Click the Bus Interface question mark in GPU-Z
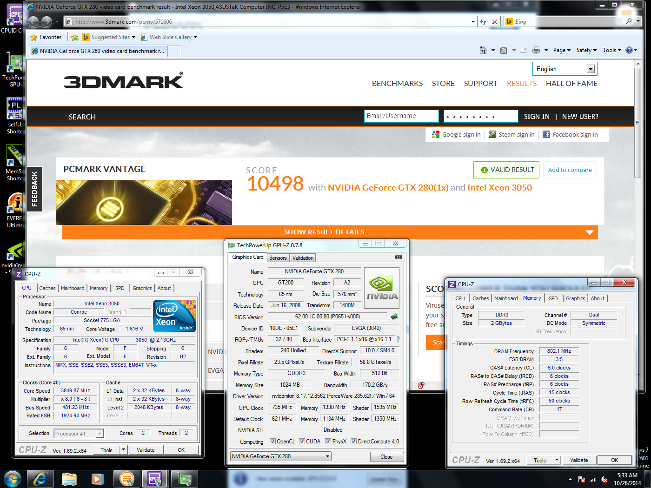 coord(398,339)
